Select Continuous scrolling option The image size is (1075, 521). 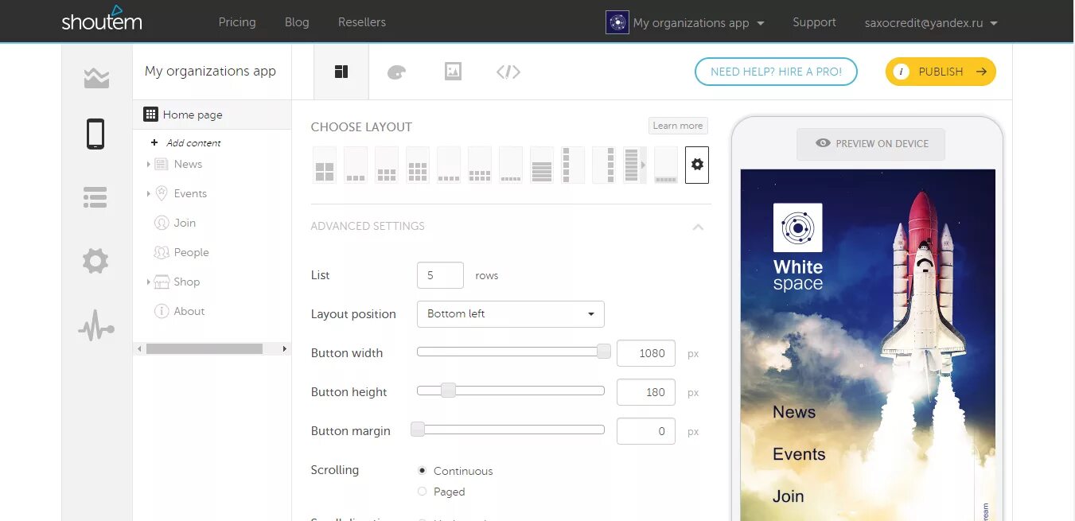[423, 471]
